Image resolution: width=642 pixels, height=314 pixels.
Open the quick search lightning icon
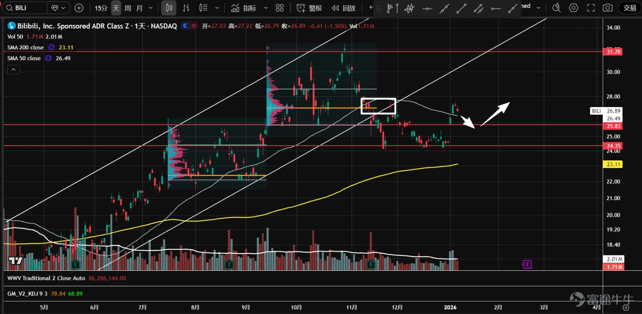(x=557, y=8)
